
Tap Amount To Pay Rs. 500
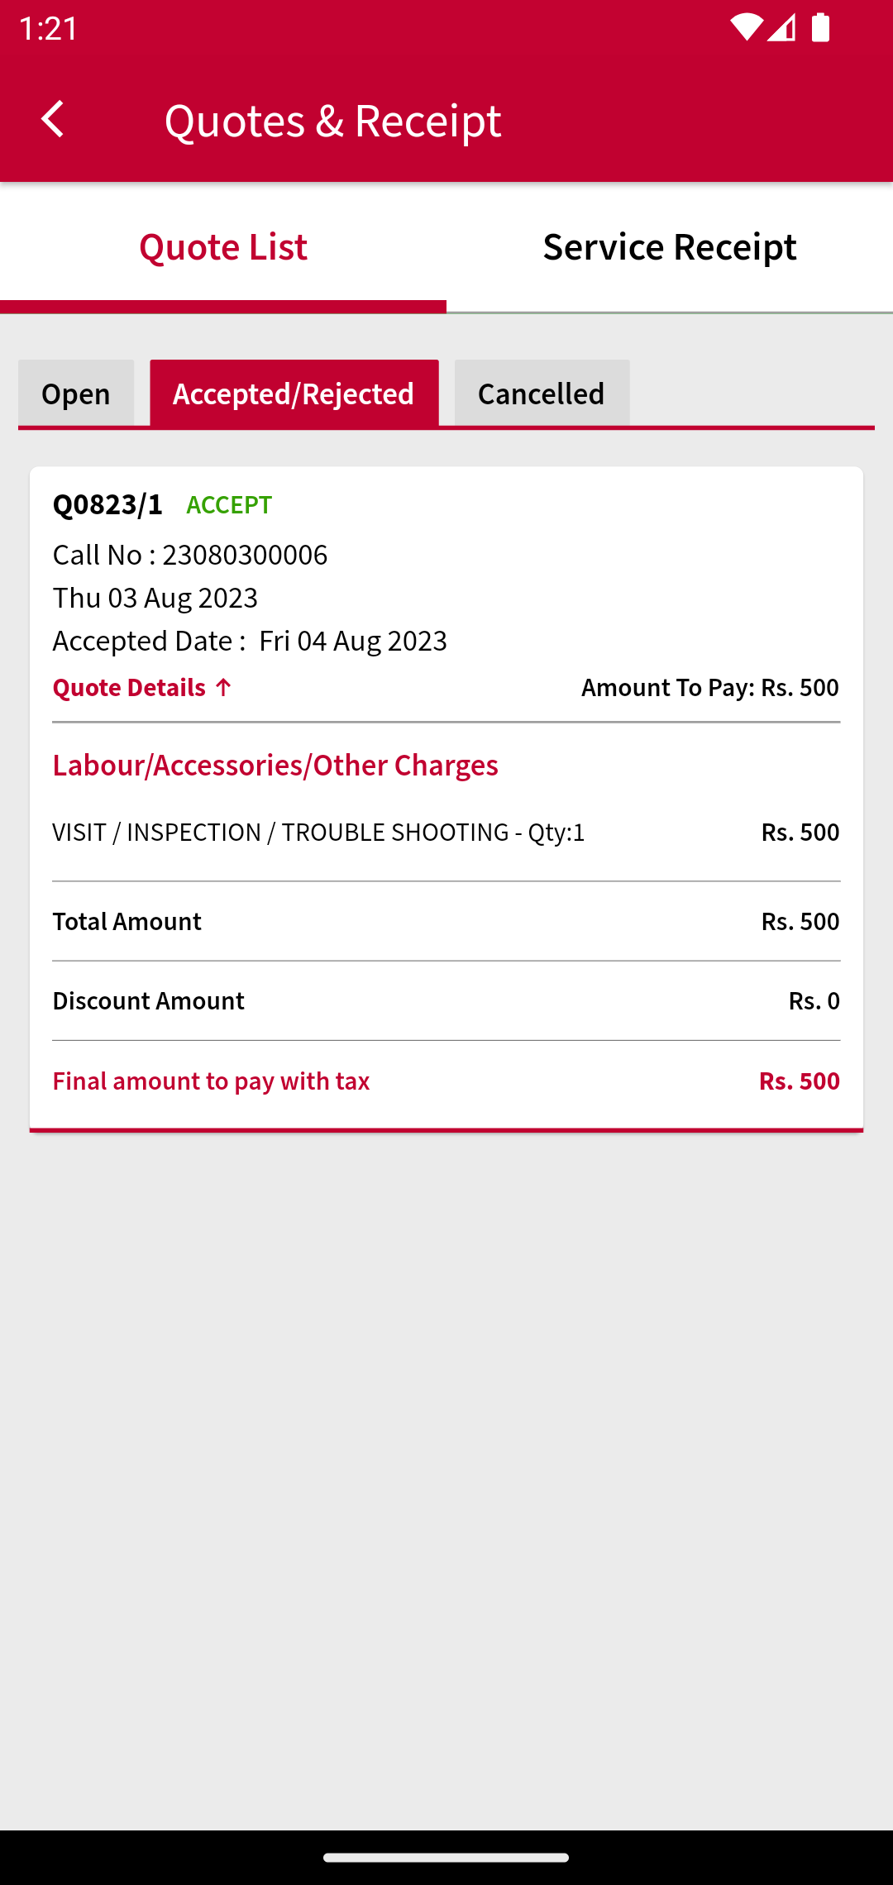[x=710, y=688]
